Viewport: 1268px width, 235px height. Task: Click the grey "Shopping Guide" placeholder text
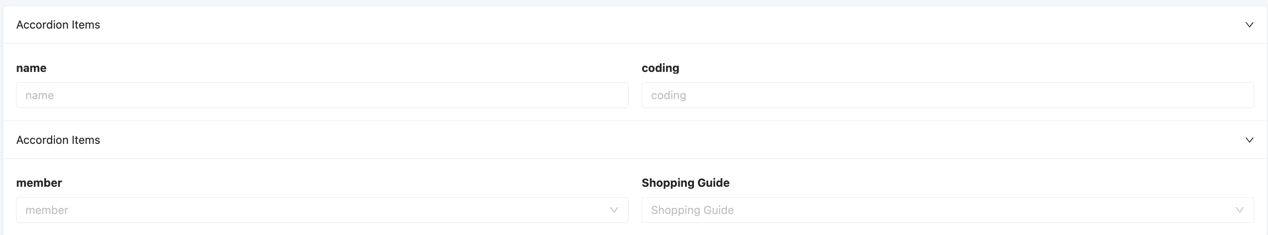click(x=692, y=210)
